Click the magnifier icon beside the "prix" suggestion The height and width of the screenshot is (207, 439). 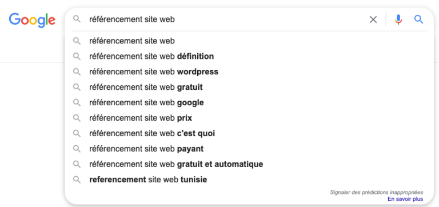77,118
